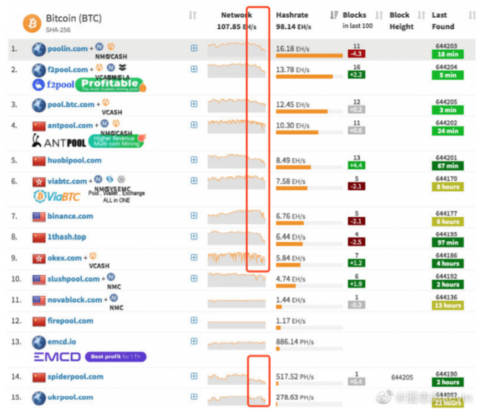Click the green '18 min' last found badge

pos(448,54)
